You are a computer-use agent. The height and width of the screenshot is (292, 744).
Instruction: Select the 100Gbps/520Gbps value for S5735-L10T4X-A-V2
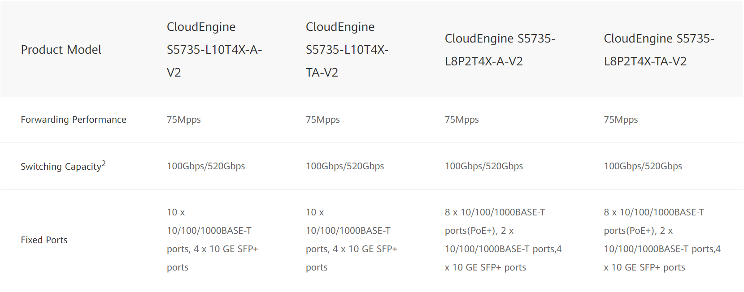[x=206, y=166]
